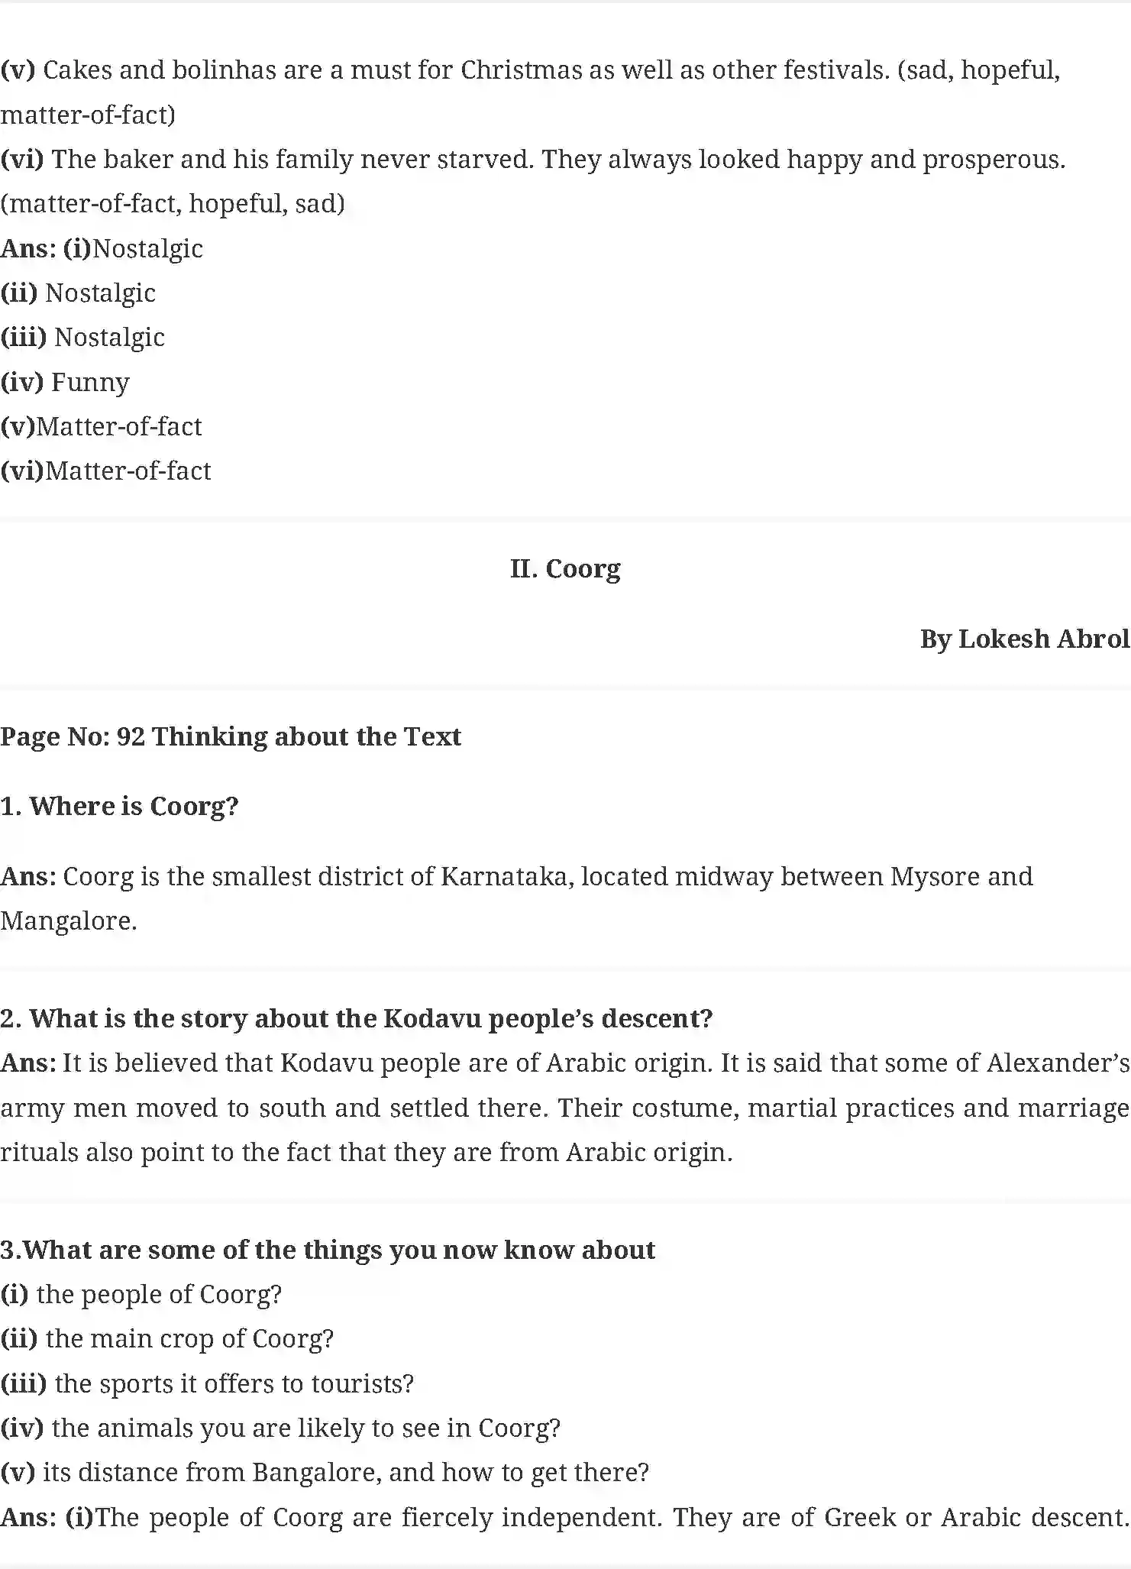Click sub-question (iii) about sports offered to tourists

click(x=207, y=1383)
